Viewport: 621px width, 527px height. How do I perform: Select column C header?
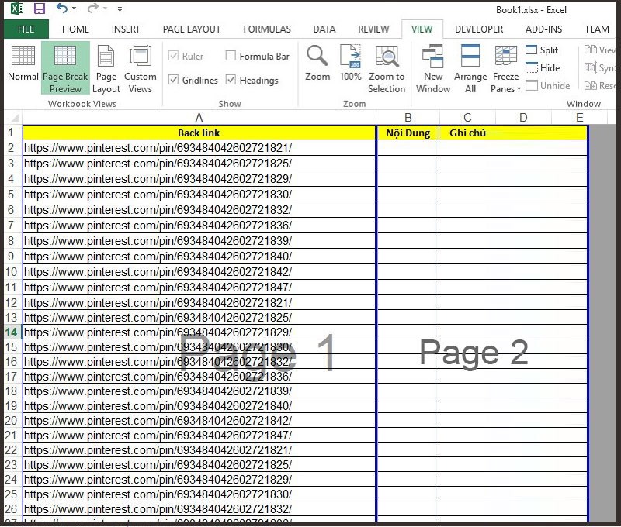click(x=467, y=118)
